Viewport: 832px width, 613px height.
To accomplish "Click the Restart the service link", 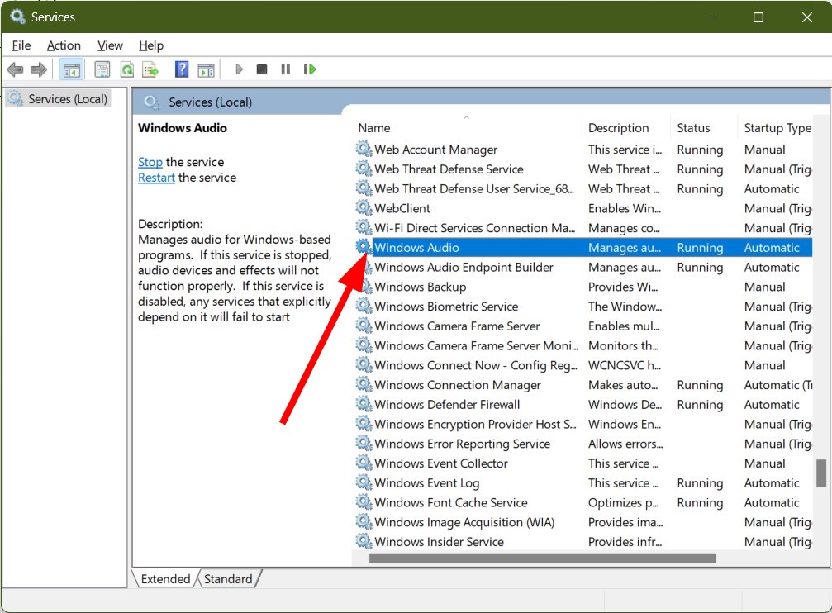I will pyautogui.click(x=156, y=178).
